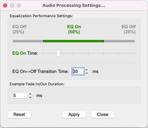
Task: Click the right gray EQ Off bar segment
Action: [119, 41]
